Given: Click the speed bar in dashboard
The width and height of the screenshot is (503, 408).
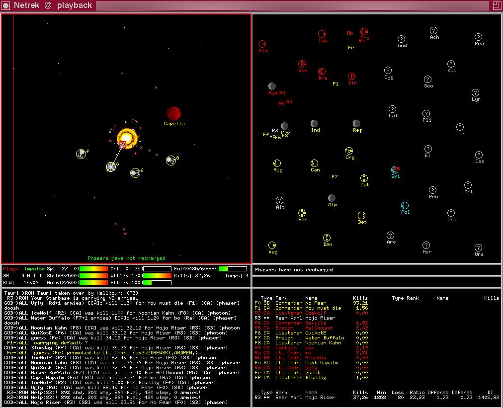Looking at the screenshot, I should click(93, 268).
